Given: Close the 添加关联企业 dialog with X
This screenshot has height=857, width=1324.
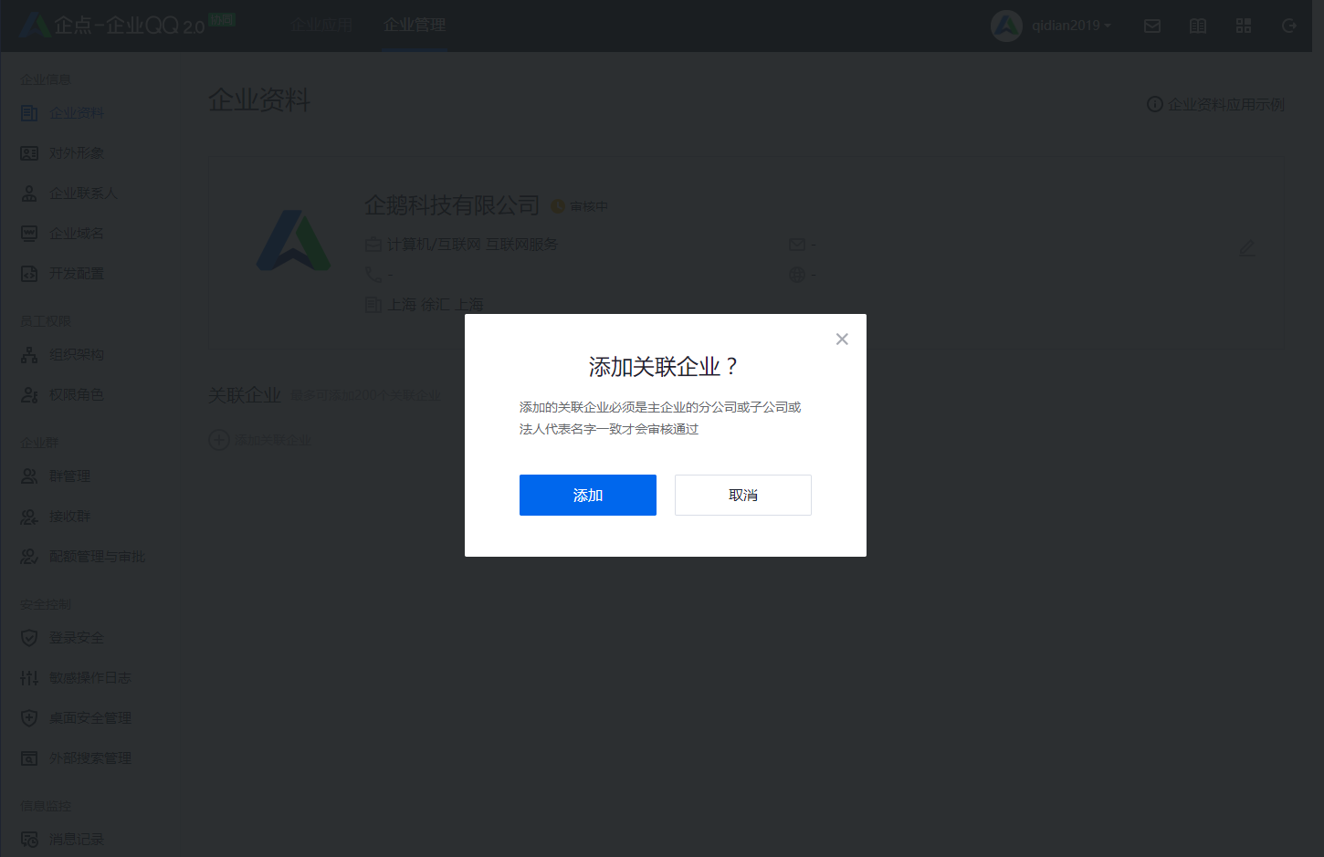Looking at the screenshot, I should (x=842, y=339).
